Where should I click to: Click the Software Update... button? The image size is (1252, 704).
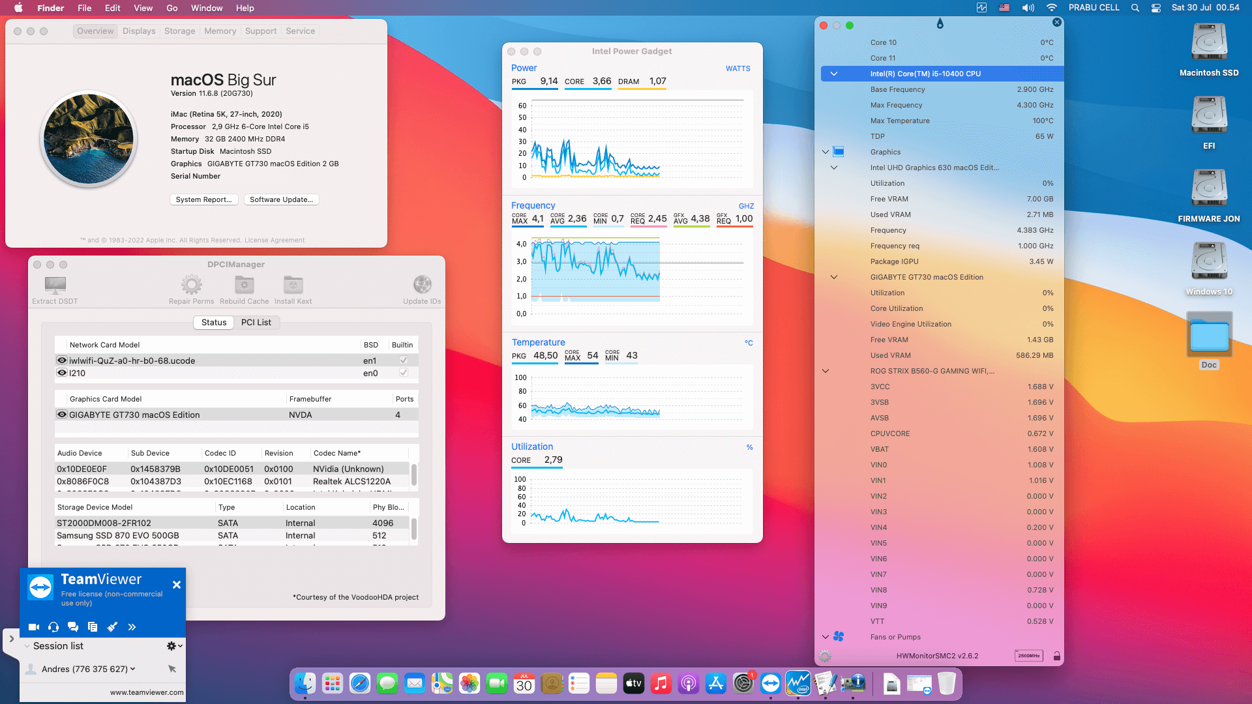(281, 199)
